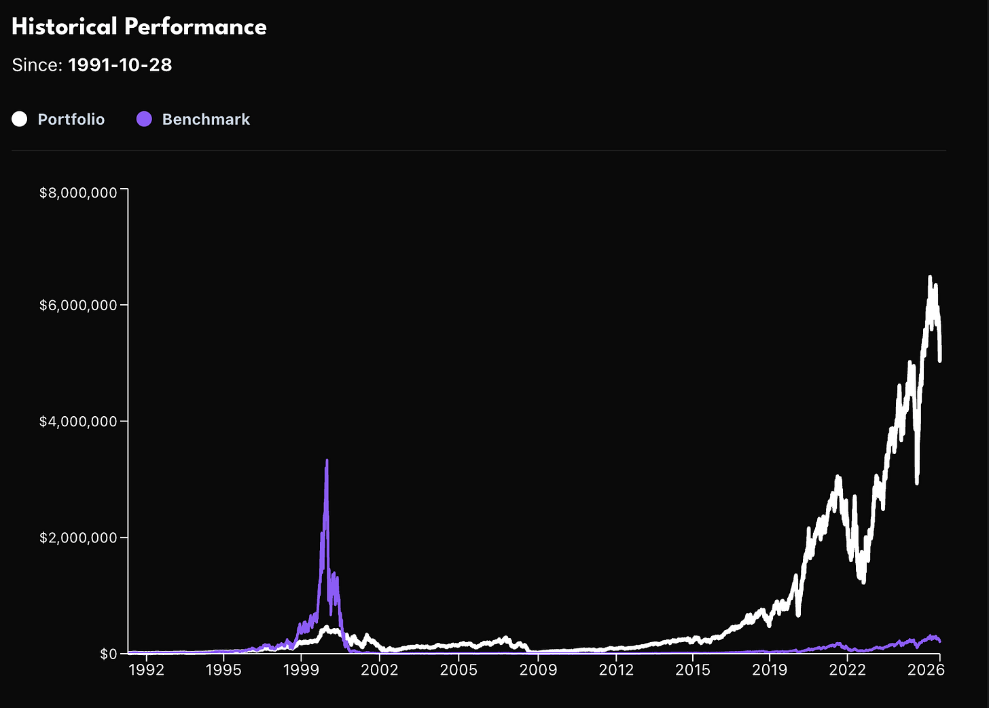989x708 pixels.
Task: Click the $2,000,000 y-axis label
Action: (x=78, y=538)
